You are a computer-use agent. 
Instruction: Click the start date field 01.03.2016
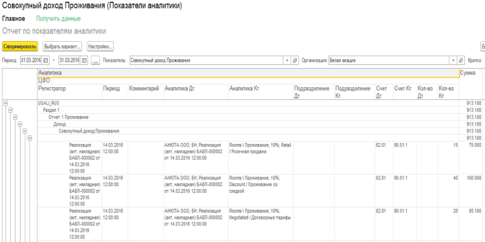pos(30,60)
